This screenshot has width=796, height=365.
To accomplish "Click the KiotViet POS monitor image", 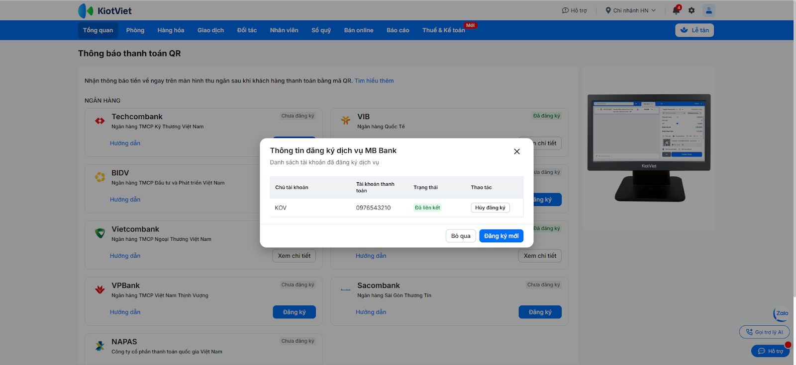I will [649, 147].
